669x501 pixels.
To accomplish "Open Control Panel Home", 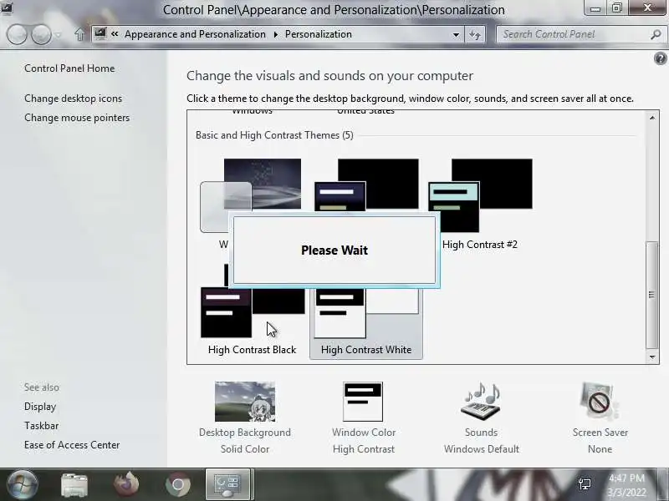I will tap(69, 68).
